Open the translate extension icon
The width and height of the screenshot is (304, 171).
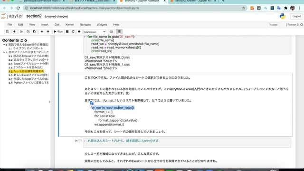point(279,8)
